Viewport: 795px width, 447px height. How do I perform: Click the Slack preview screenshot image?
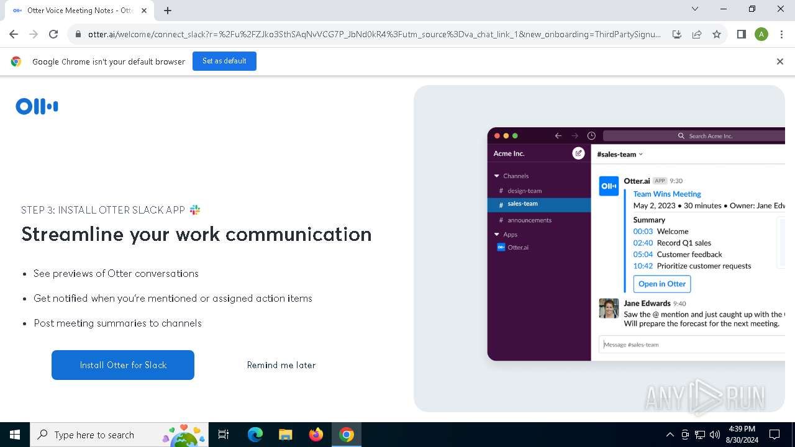coord(636,244)
